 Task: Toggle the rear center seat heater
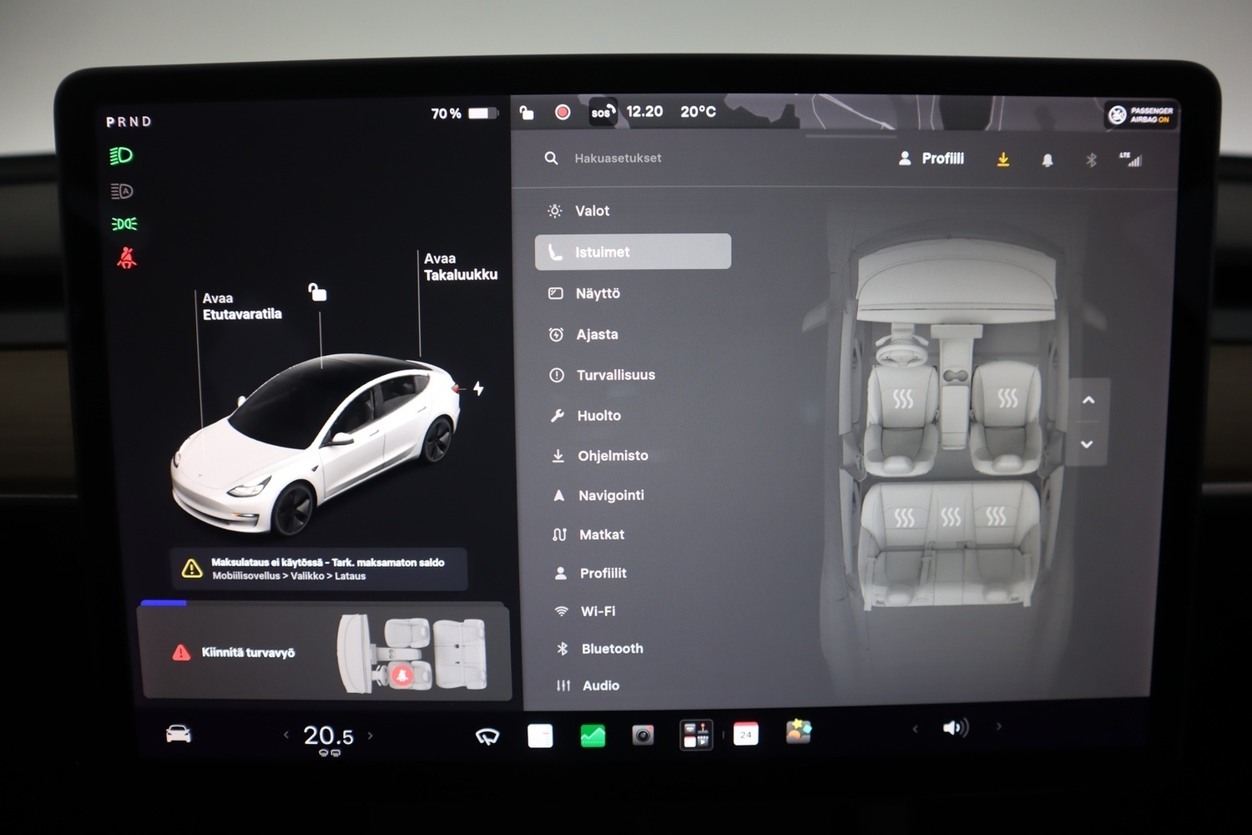[951, 518]
